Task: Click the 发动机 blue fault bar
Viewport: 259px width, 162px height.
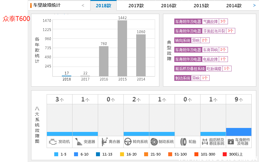Action: click(59, 134)
